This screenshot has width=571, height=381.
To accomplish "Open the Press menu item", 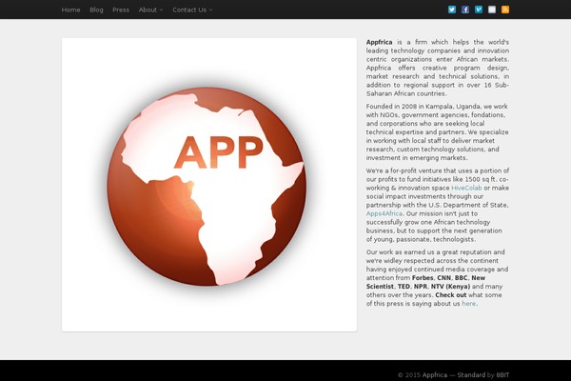I will [x=121, y=10].
